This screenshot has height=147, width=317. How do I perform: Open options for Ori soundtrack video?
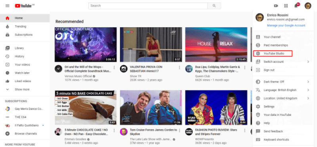point(114,67)
